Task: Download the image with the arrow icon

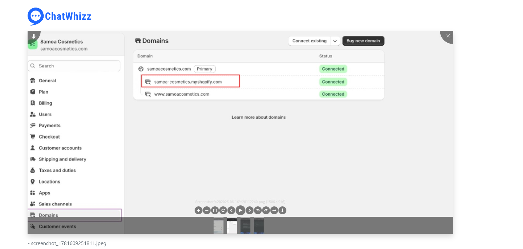Action: point(33,36)
